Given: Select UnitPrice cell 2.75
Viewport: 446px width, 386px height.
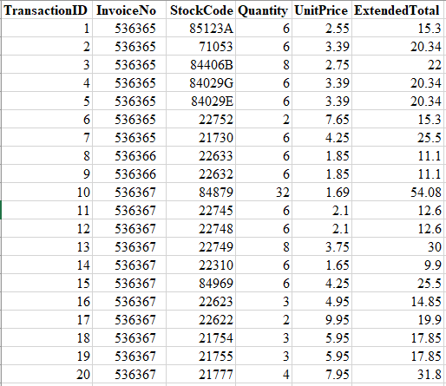Looking at the screenshot, I should tap(322, 65).
